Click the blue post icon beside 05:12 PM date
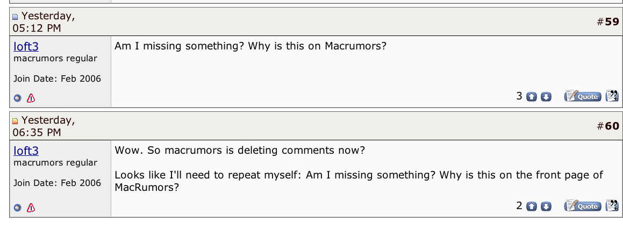Viewport: 623px width, 236px height. (16, 17)
